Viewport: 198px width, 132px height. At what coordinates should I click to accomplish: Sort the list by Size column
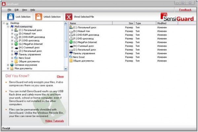[123, 23]
